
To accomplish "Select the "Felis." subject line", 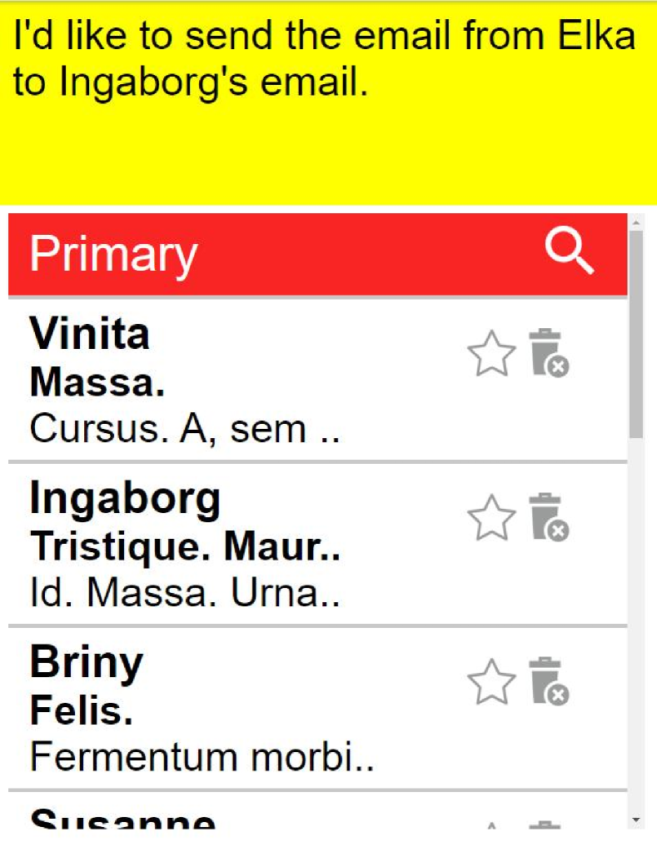I will click(x=82, y=711).
